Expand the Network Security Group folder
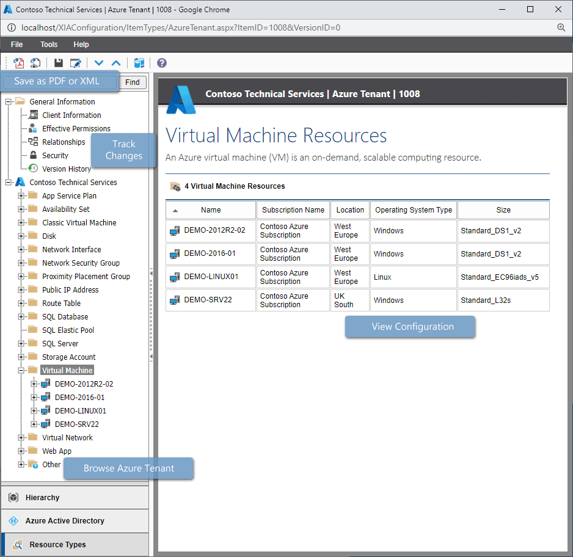 pos(21,263)
